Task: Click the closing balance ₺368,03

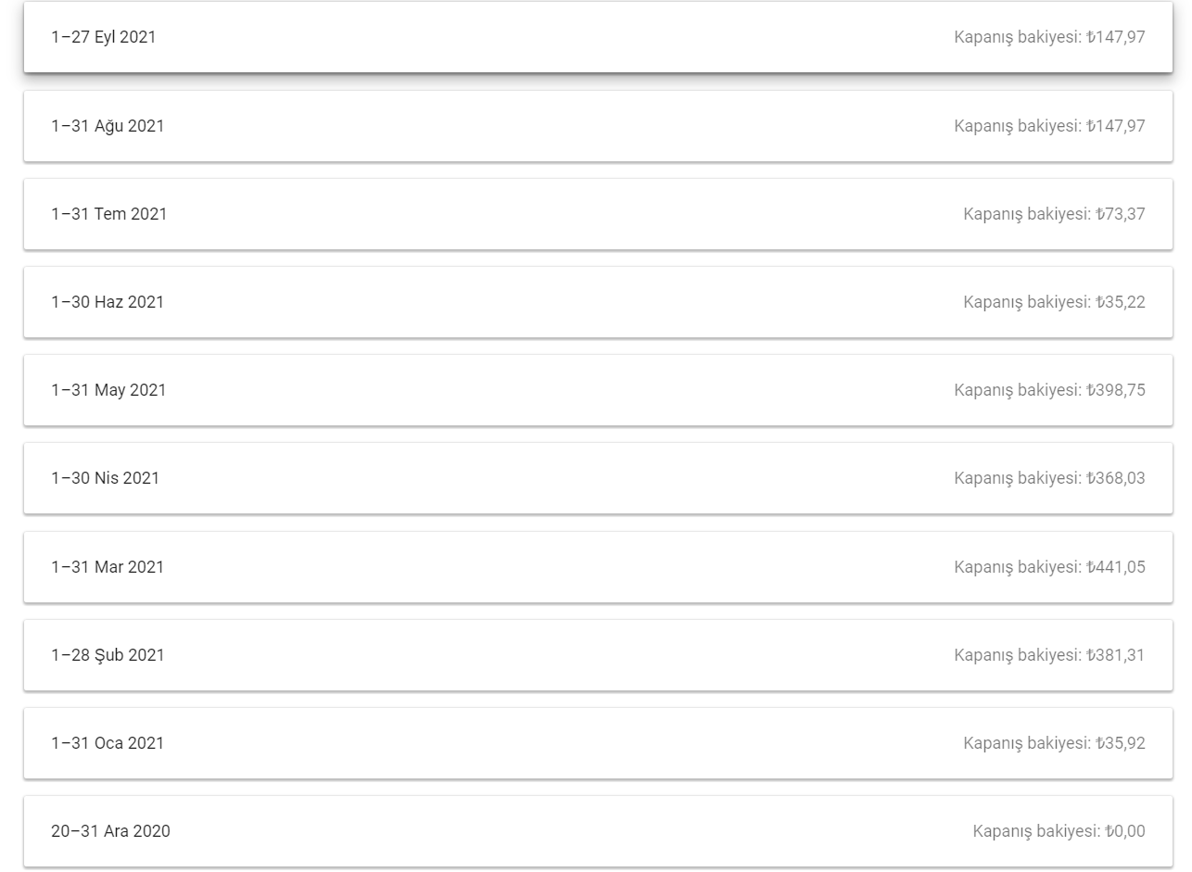Action: [1049, 478]
